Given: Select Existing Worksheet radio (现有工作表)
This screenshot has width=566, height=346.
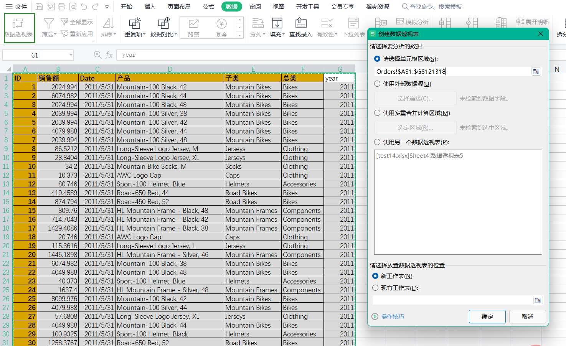Looking at the screenshot, I should (375, 288).
